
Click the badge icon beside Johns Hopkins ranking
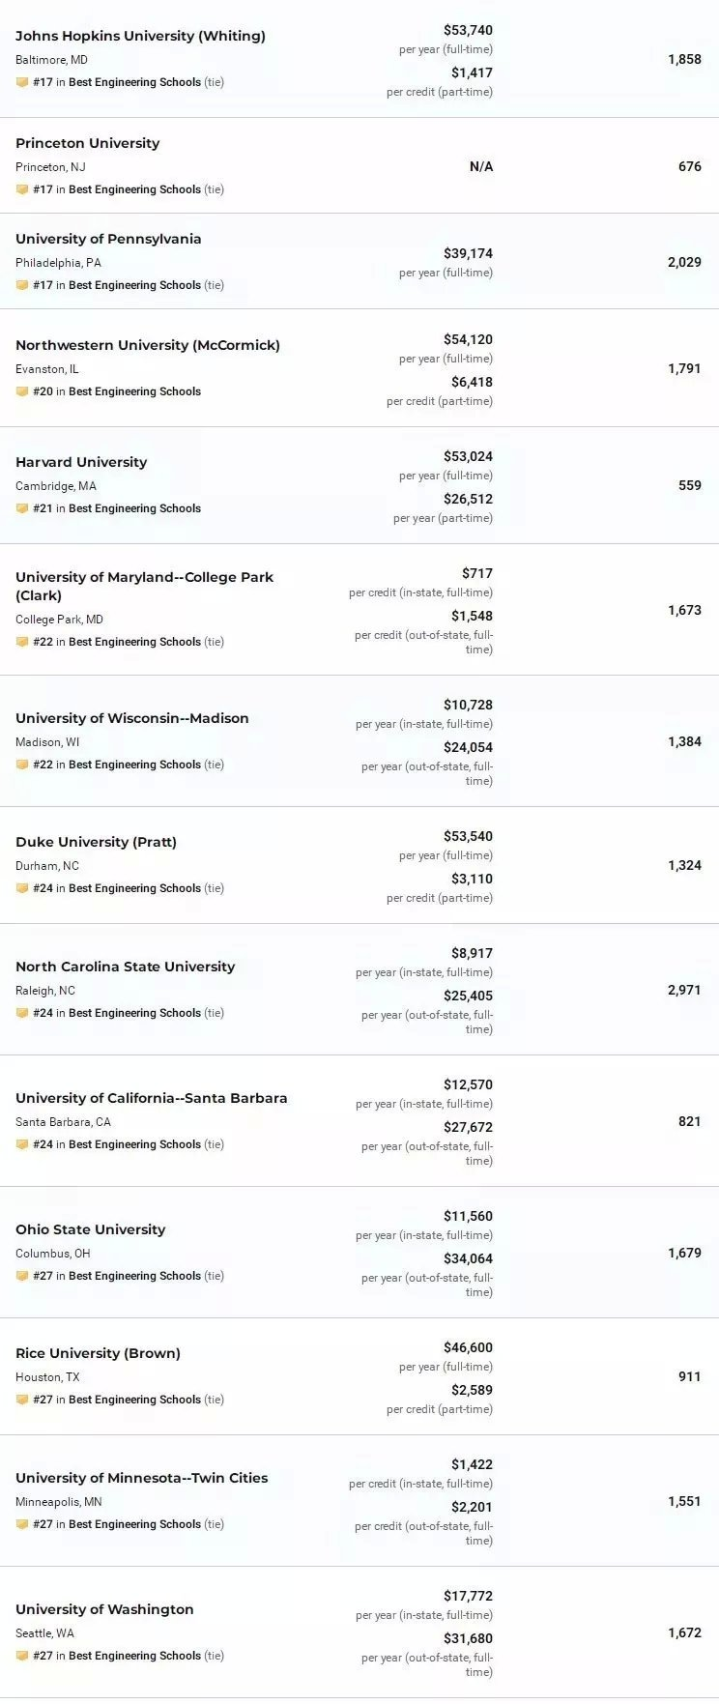click(22, 83)
